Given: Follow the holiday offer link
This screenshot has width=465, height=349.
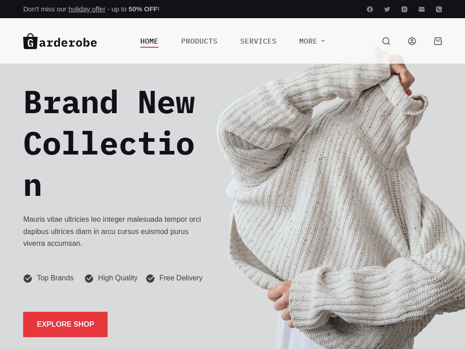Looking at the screenshot, I should [x=87, y=9].
